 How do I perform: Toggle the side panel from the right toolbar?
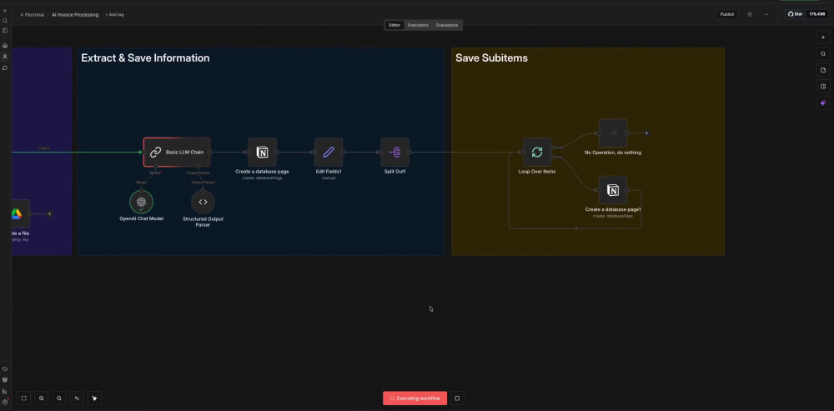click(823, 86)
